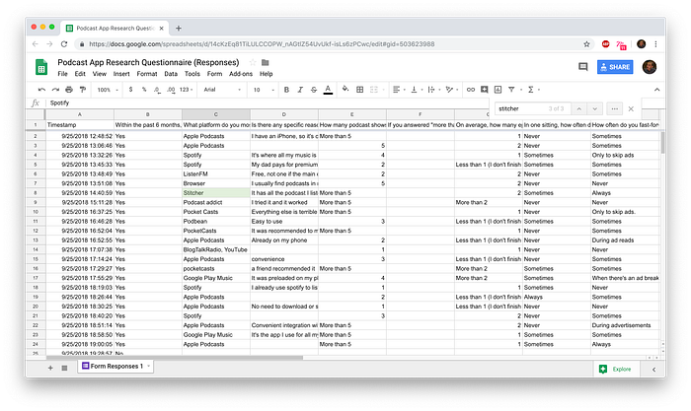The height and width of the screenshot is (411, 691).
Task: Format as currency with dollar icon
Action: click(130, 90)
